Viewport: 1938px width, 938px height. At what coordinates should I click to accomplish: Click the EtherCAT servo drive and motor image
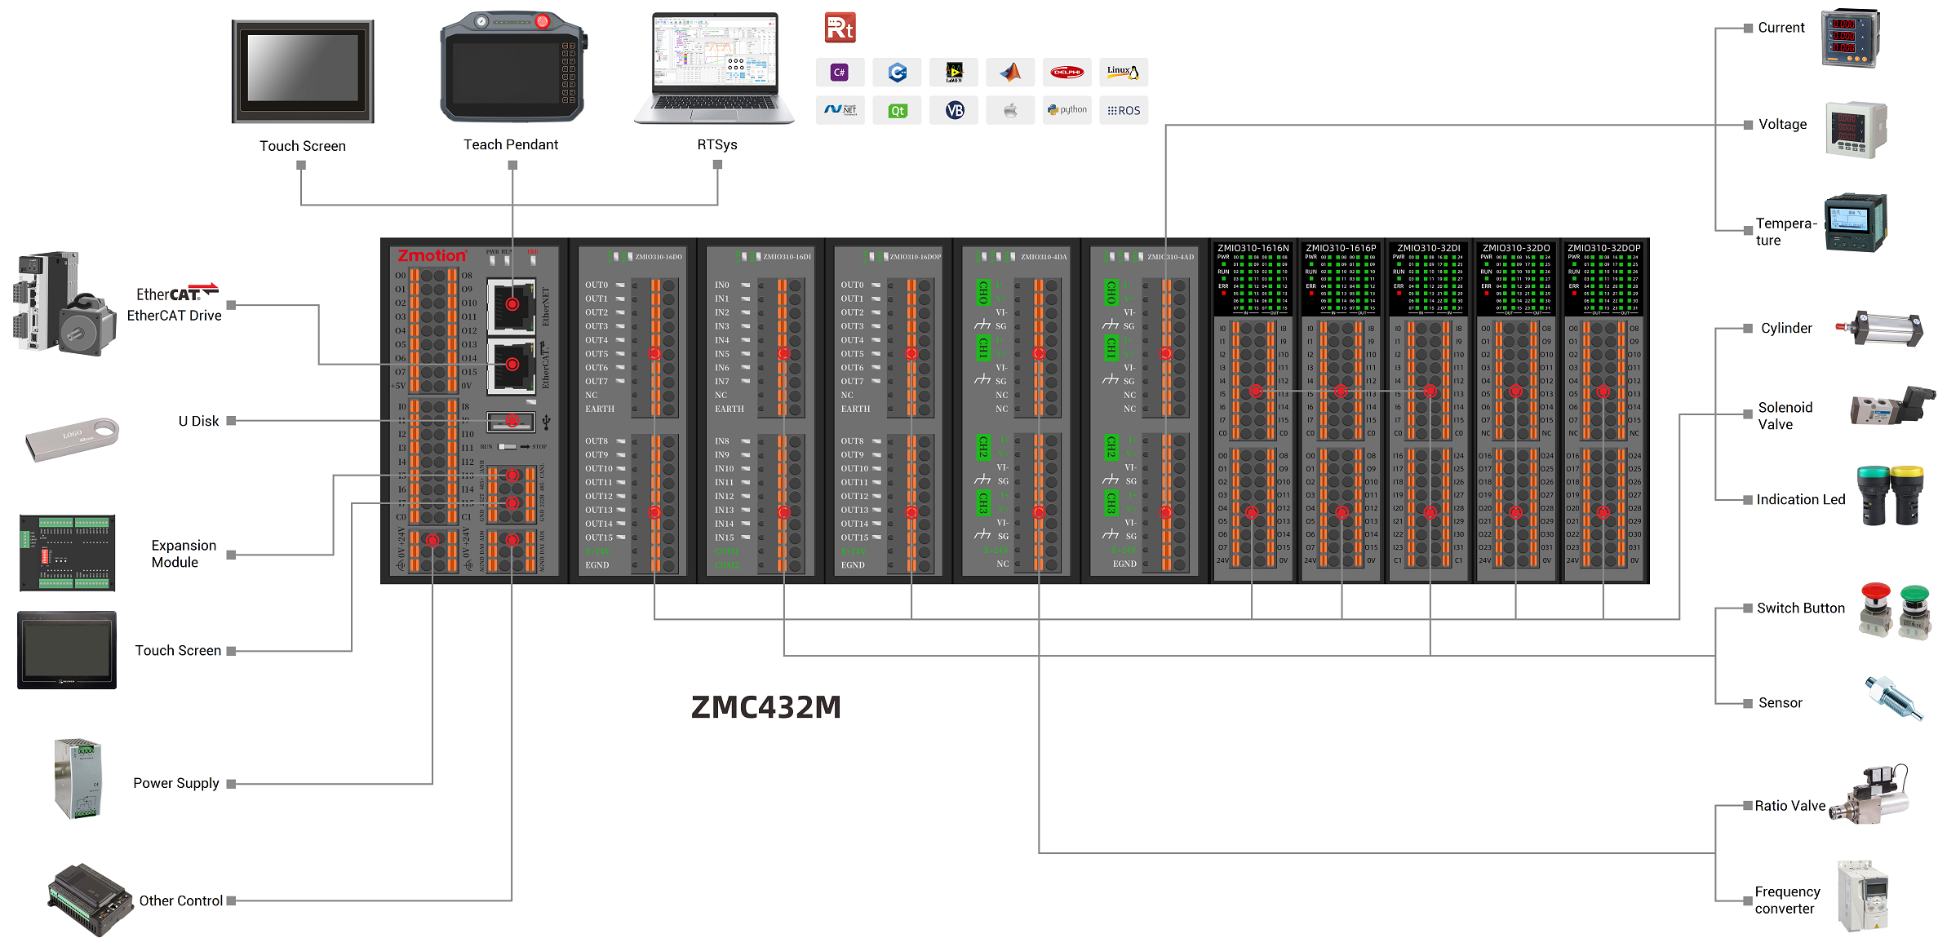pos(64,303)
